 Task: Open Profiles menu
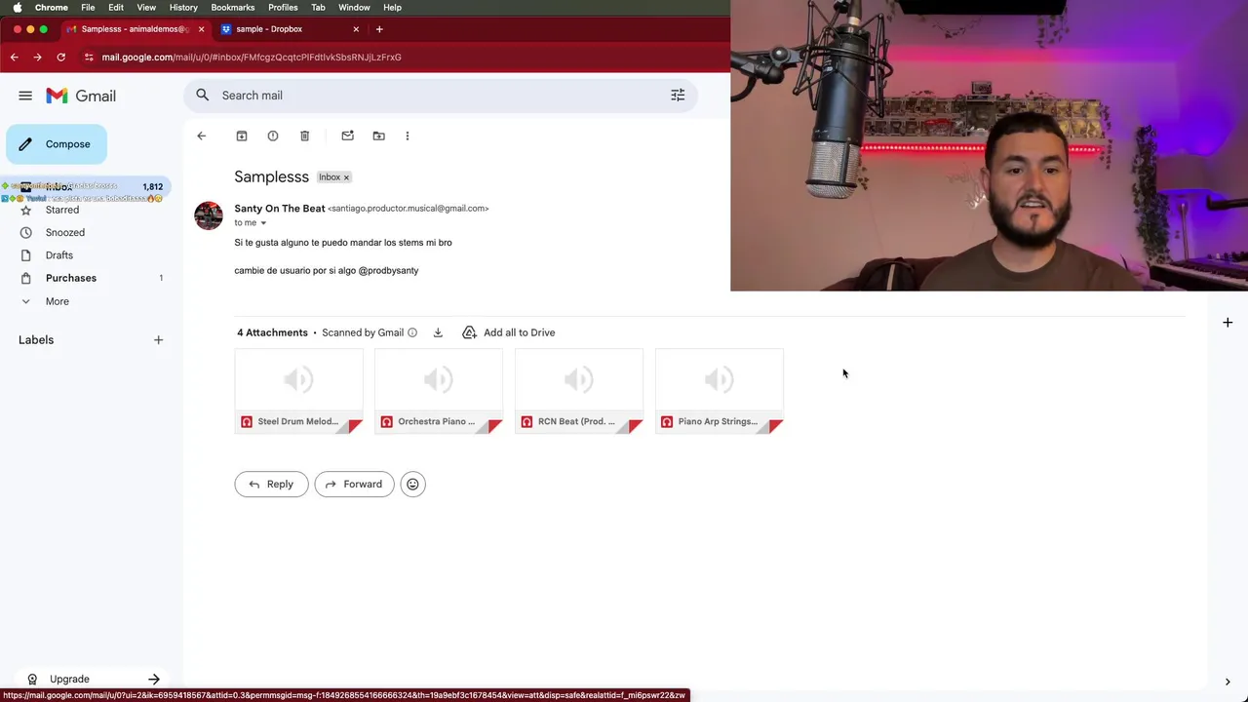(283, 7)
